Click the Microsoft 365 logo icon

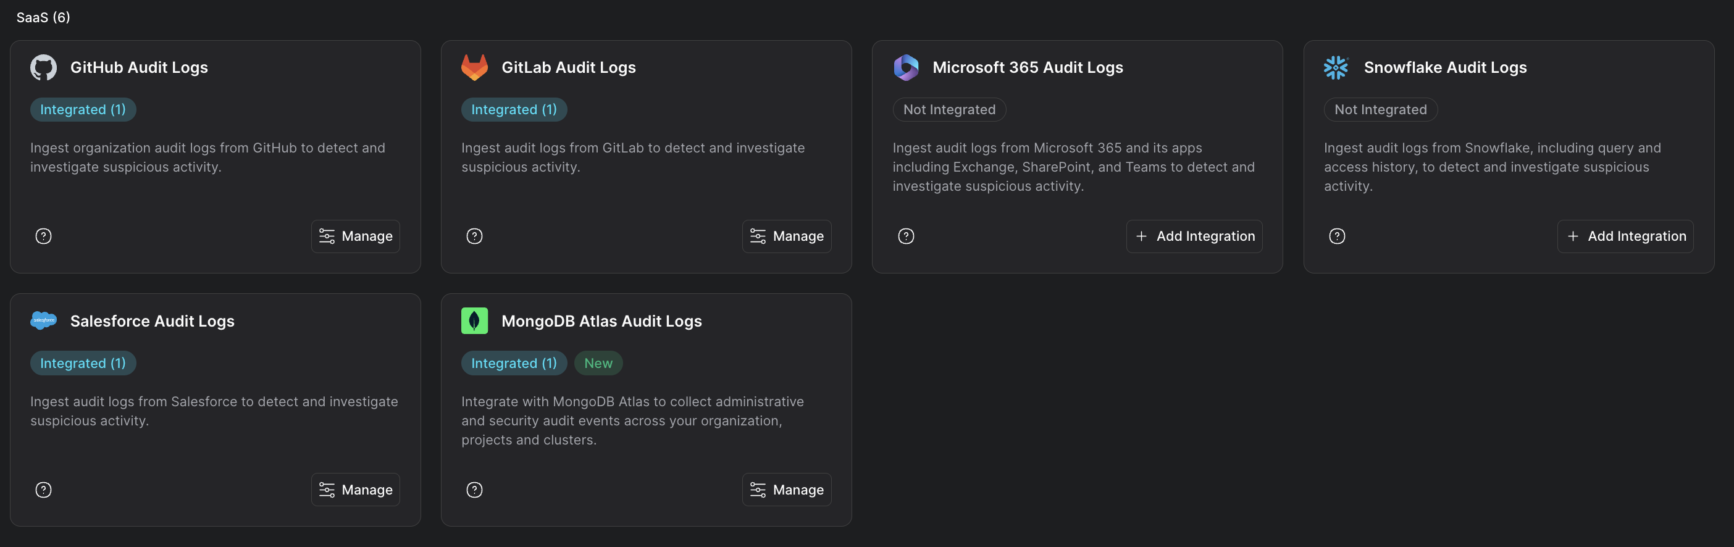coord(905,67)
